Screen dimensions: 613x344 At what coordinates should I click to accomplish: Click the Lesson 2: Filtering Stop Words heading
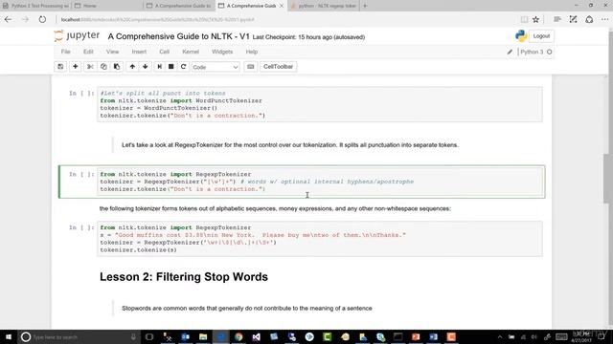[184, 277]
